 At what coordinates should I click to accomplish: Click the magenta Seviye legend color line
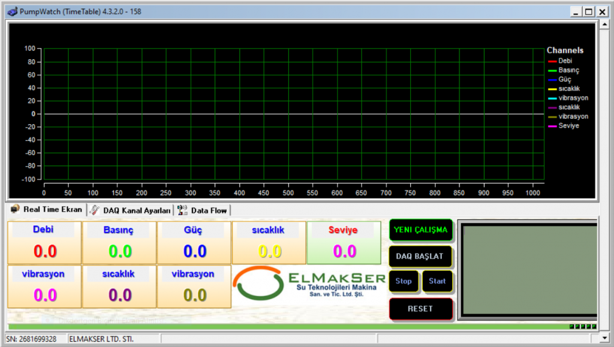[552, 126]
